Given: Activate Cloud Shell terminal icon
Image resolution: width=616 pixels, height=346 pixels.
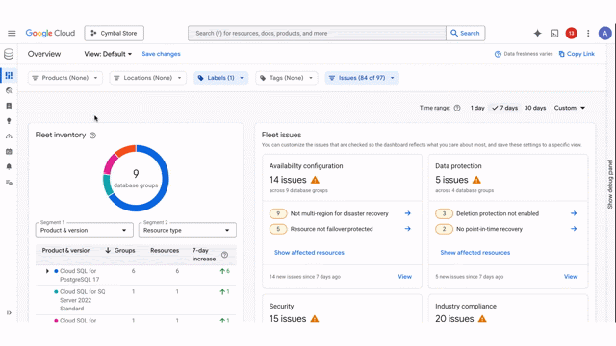Looking at the screenshot, I should (x=554, y=34).
